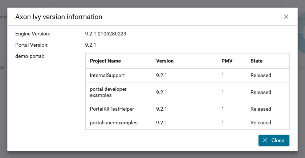305x158 pixels.
Task: Click the dialog title Axon Ivy version information
Action: click(59, 17)
